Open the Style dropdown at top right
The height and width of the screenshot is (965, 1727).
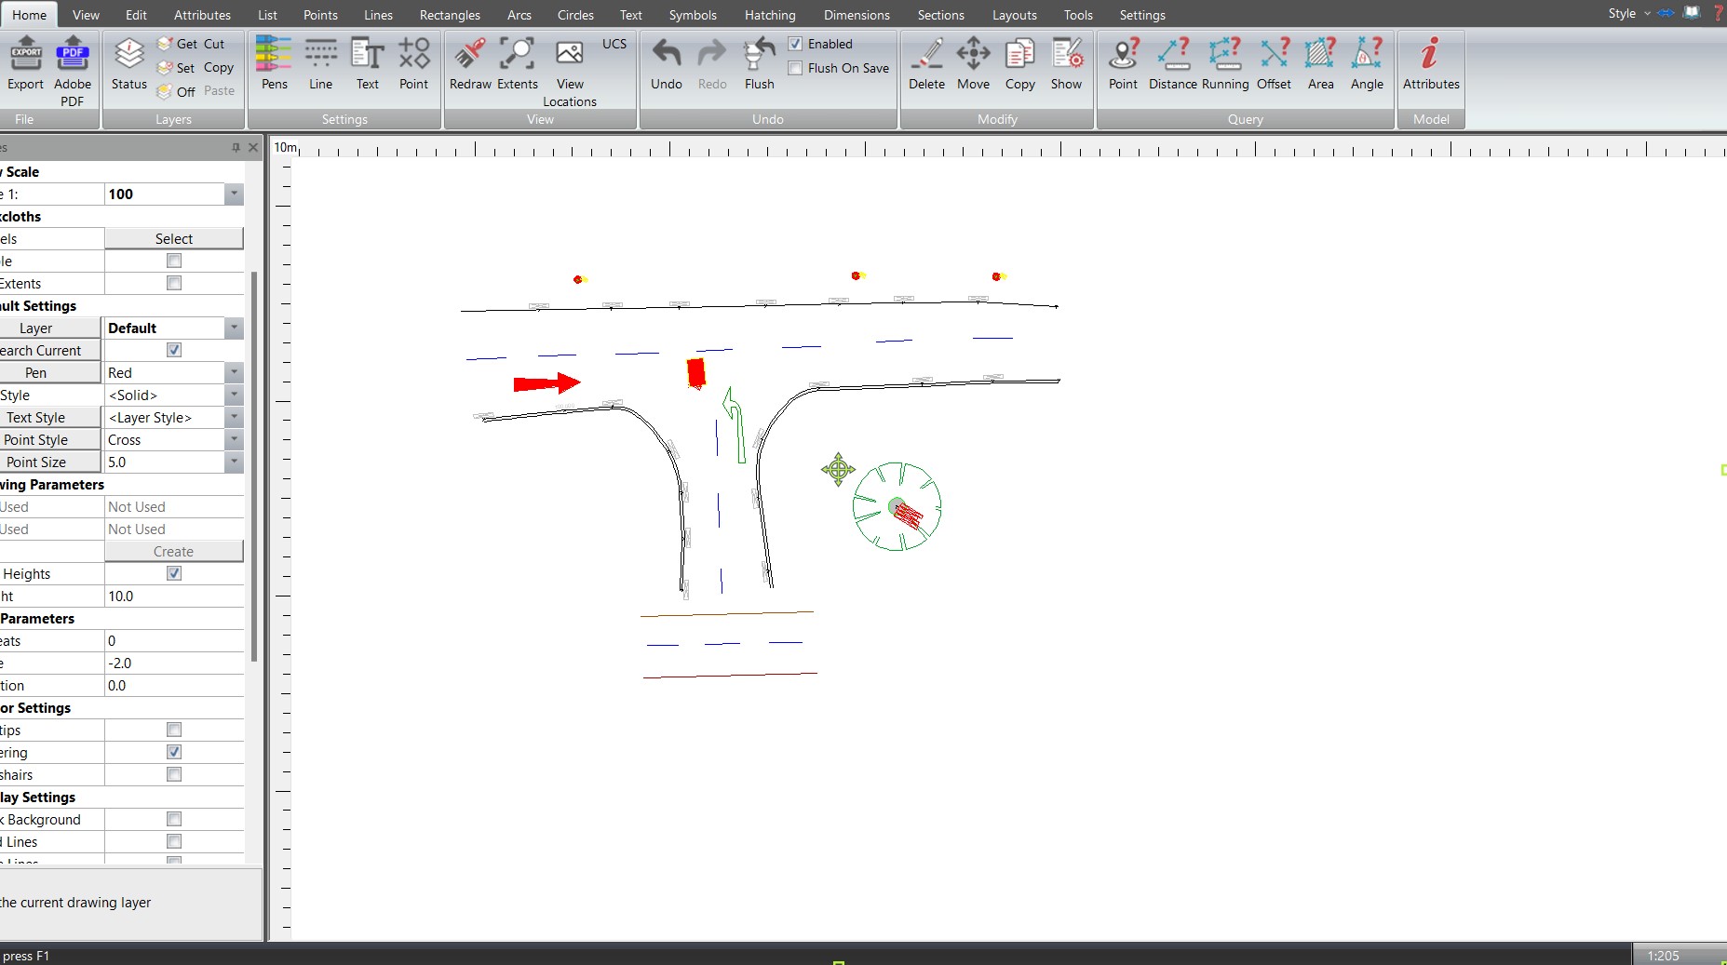click(x=1628, y=13)
